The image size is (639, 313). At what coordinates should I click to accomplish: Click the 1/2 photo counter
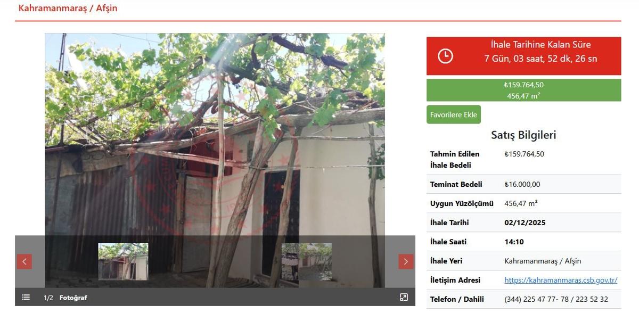[x=48, y=298]
